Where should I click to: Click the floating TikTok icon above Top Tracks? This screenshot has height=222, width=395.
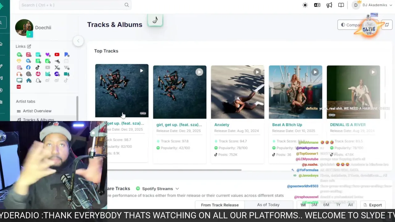point(155,20)
